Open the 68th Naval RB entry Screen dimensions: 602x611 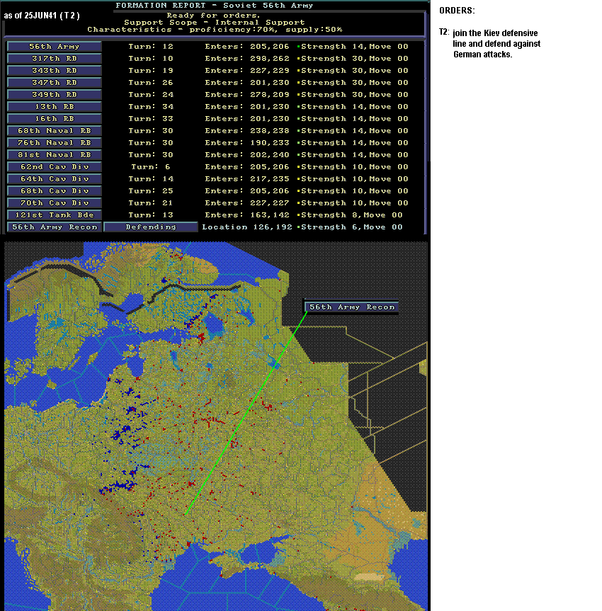[55, 131]
